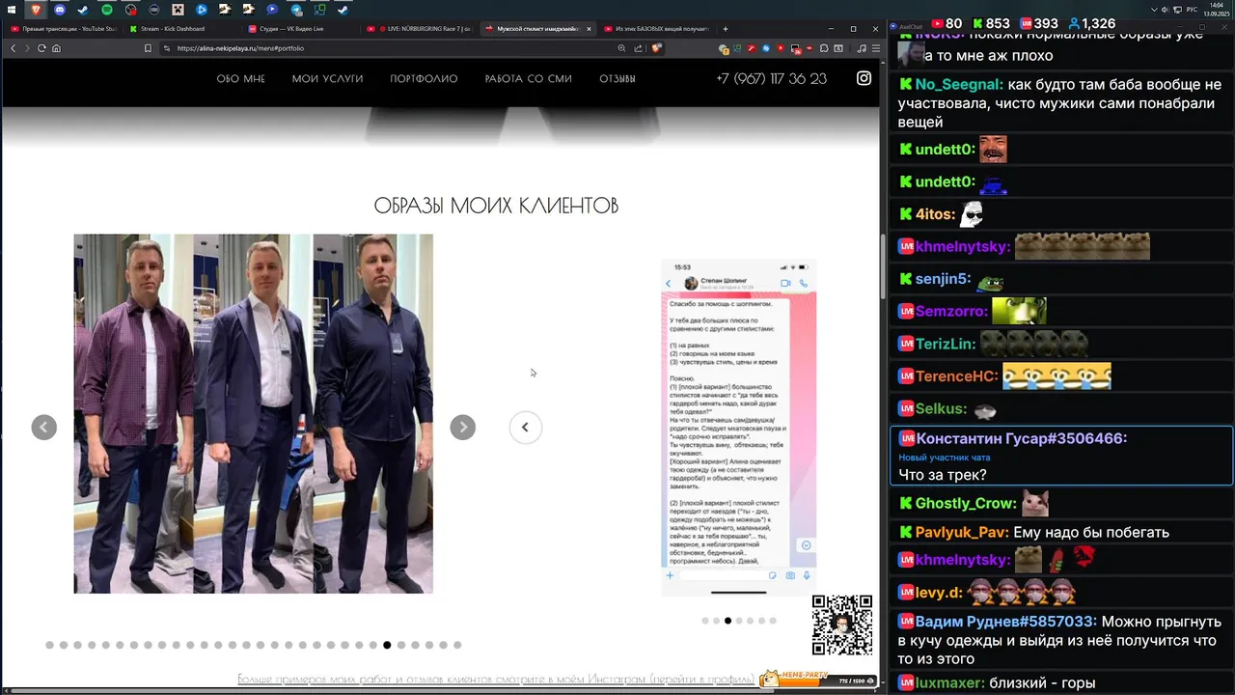Select the first dot of photo carousel pagination
This screenshot has height=695, width=1235.
[x=49, y=645]
